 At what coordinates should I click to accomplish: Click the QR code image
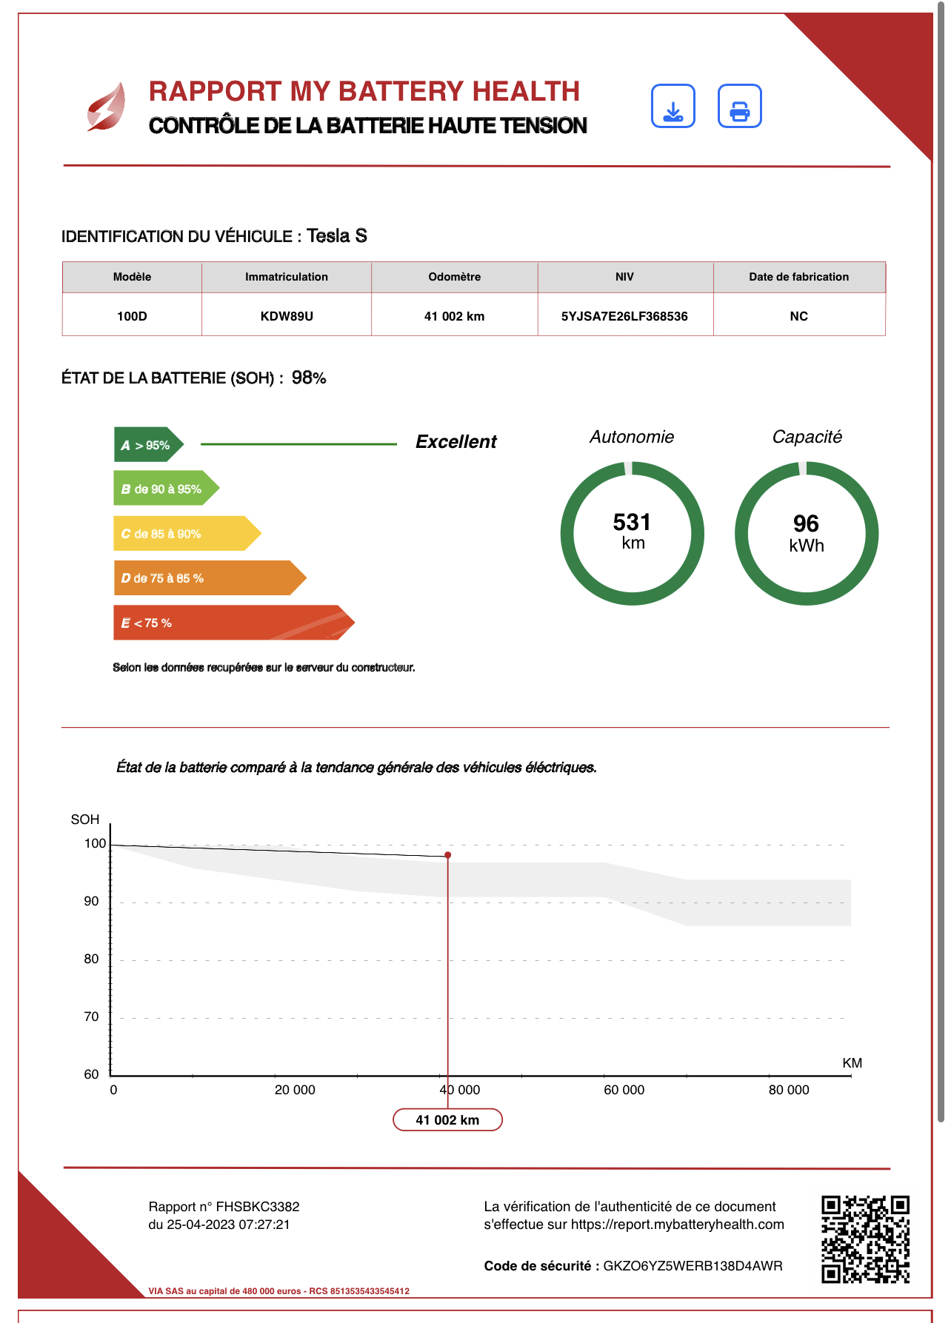[x=865, y=1239]
